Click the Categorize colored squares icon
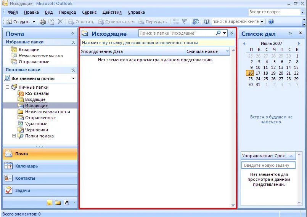 [x=176, y=22]
